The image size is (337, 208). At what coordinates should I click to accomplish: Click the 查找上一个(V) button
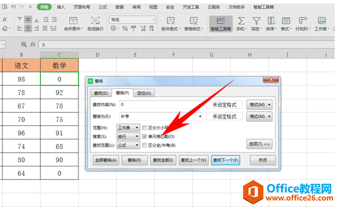pos(194,160)
